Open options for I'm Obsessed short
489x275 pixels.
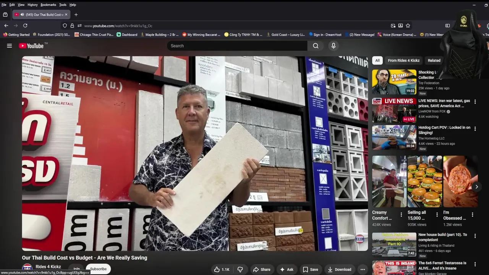[x=473, y=215]
